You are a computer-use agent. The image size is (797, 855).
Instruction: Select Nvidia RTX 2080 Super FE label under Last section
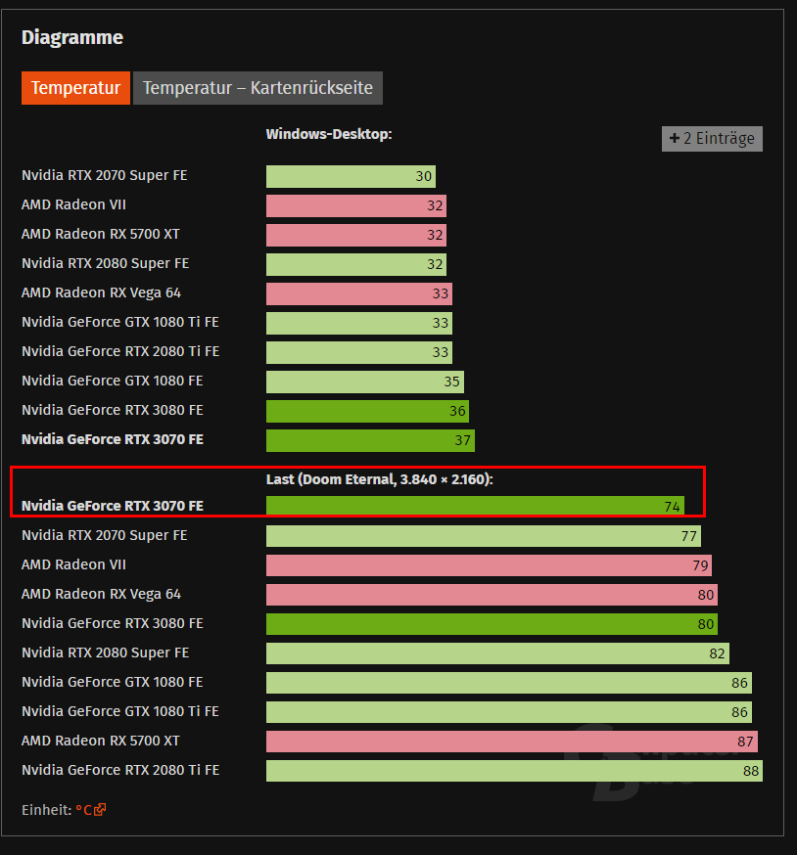106,653
